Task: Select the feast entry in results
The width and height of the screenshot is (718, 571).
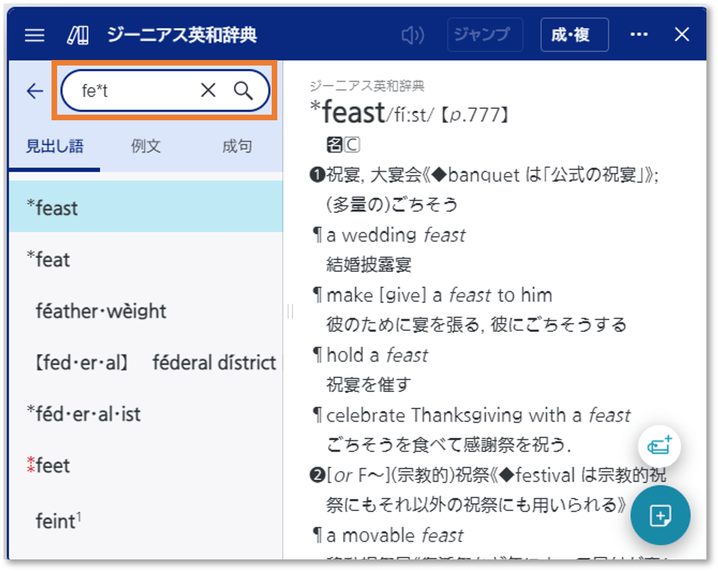Action: pos(146,207)
